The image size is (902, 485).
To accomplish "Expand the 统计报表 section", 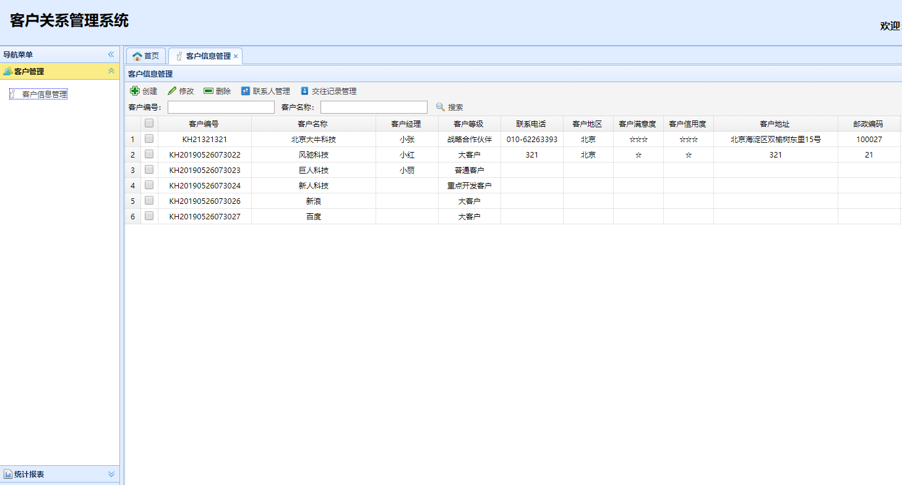I will coord(111,474).
